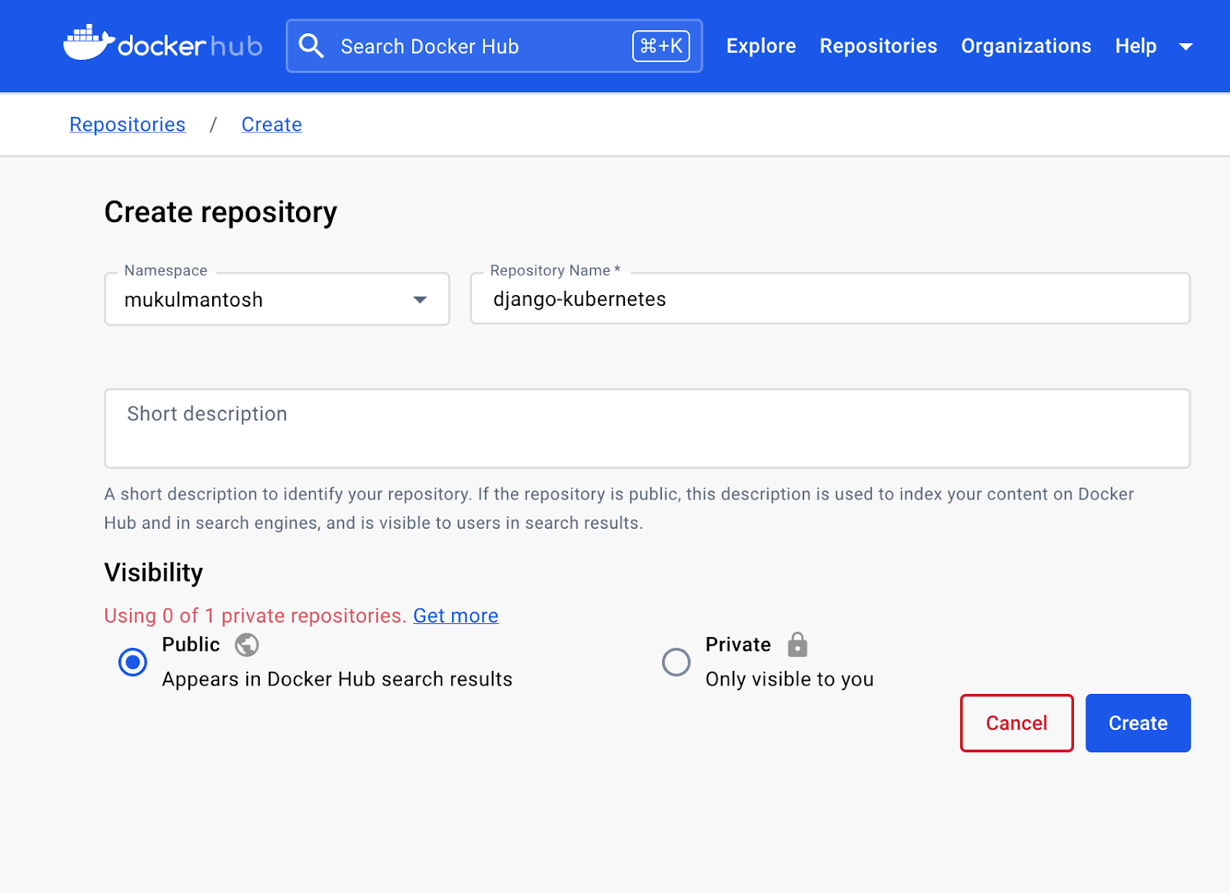
Task: Open the Help menu item
Action: pyautogui.click(x=1135, y=46)
